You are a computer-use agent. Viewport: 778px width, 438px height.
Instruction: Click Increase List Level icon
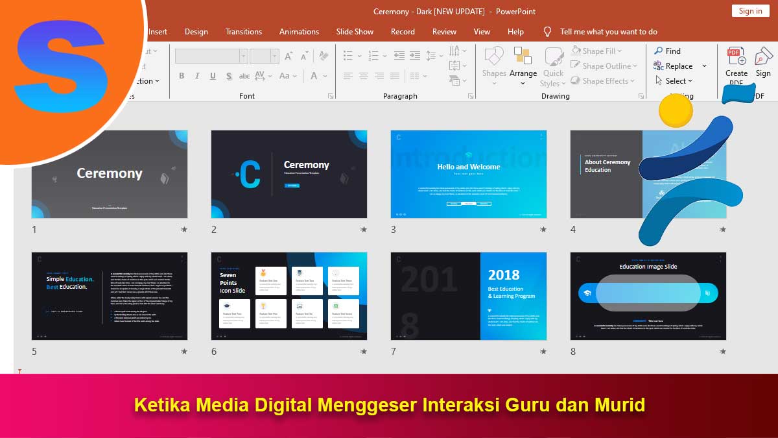click(415, 56)
